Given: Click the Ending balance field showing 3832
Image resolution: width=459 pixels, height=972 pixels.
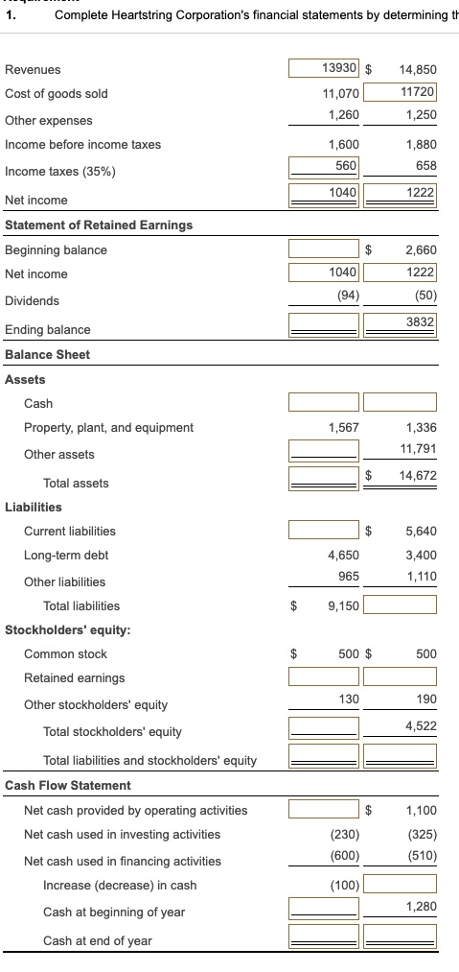Looking at the screenshot, I should click(401, 323).
